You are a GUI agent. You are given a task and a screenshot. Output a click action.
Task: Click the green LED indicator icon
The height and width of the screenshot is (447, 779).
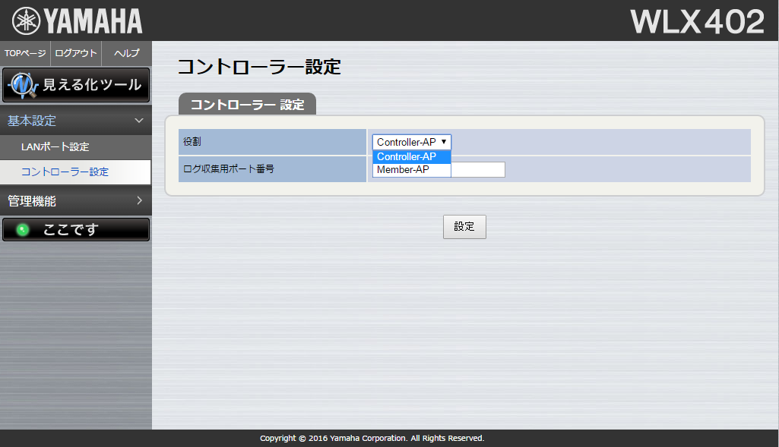(23, 230)
